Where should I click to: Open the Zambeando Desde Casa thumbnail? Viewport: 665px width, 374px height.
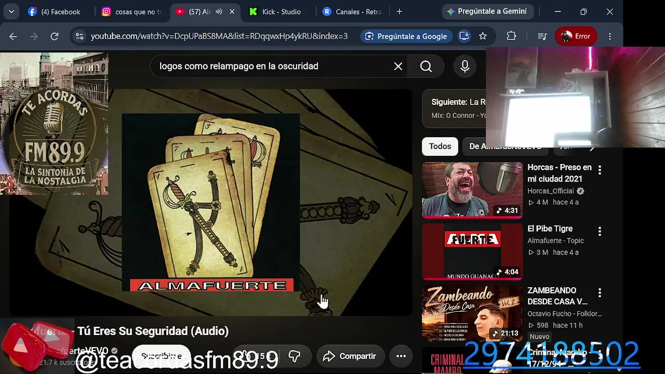click(x=472, y=313)
